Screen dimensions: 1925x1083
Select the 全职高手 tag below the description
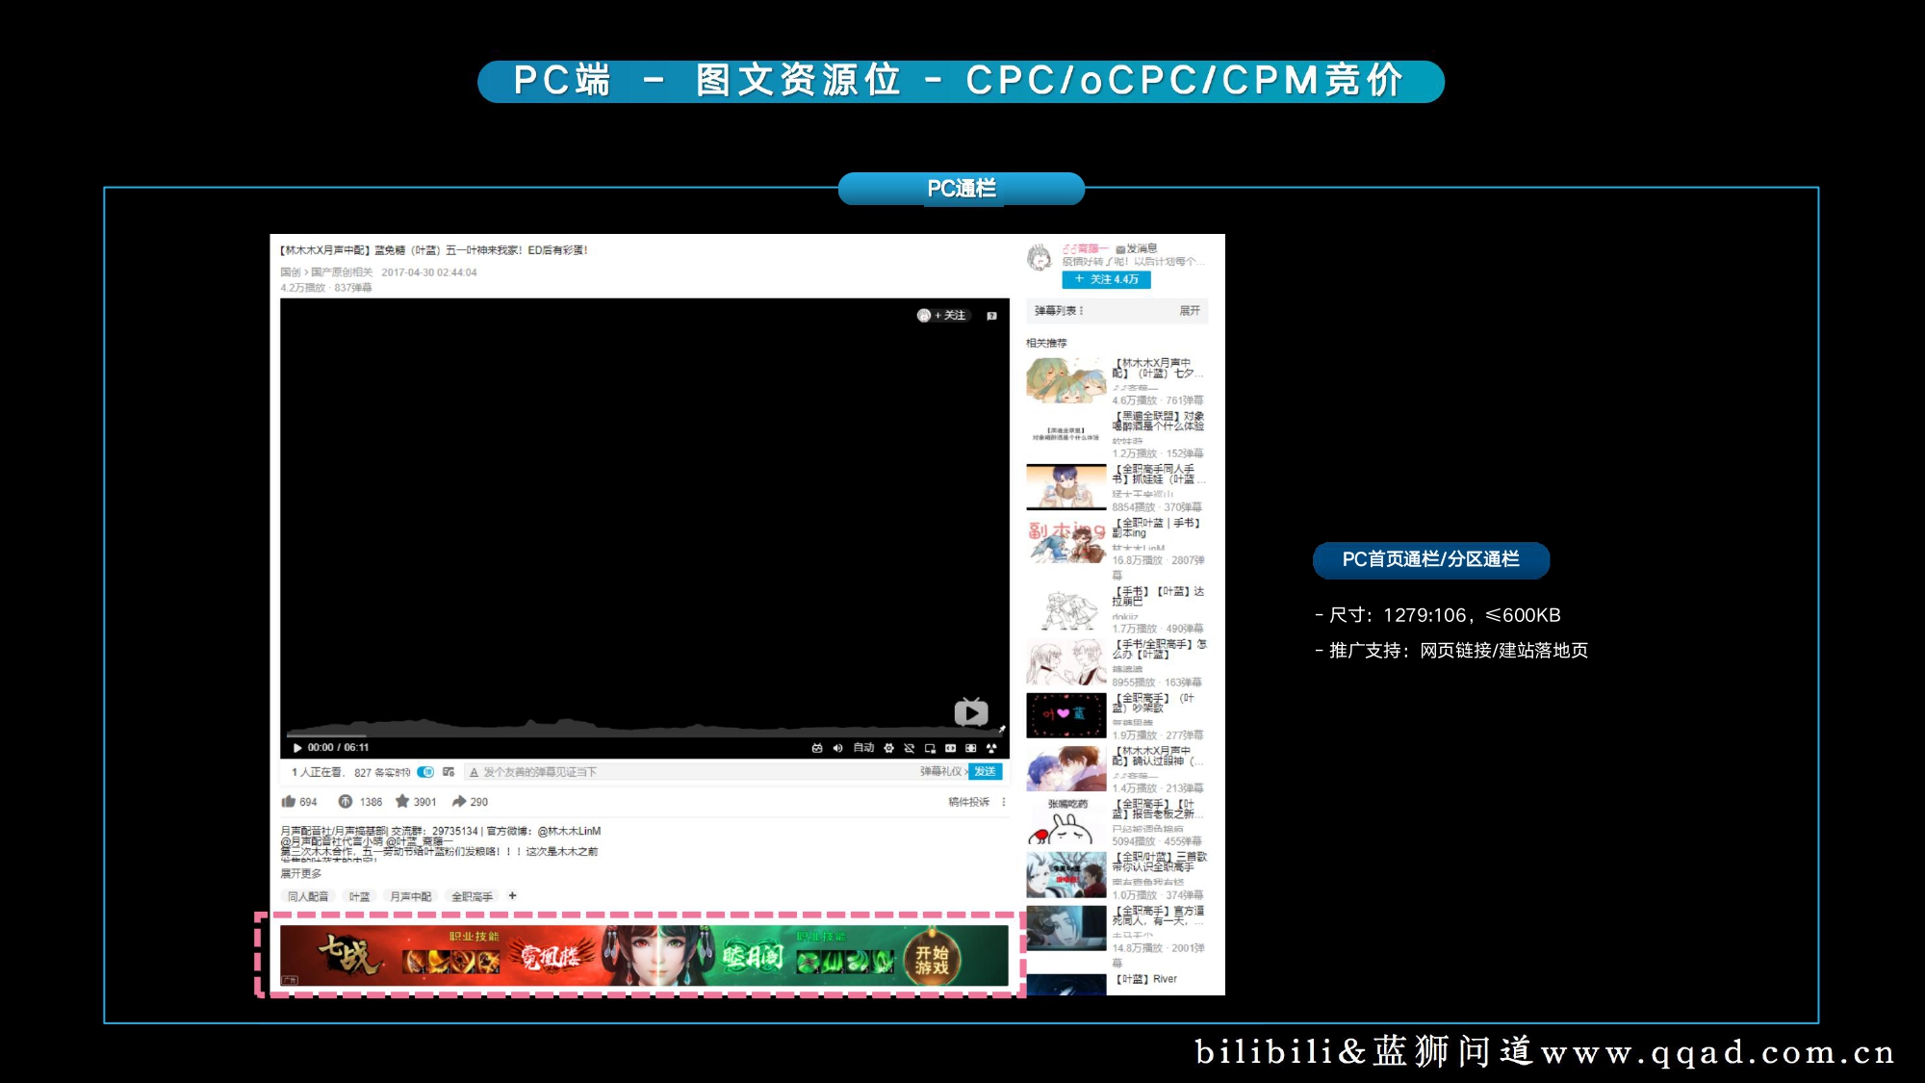tap(472, 895)
